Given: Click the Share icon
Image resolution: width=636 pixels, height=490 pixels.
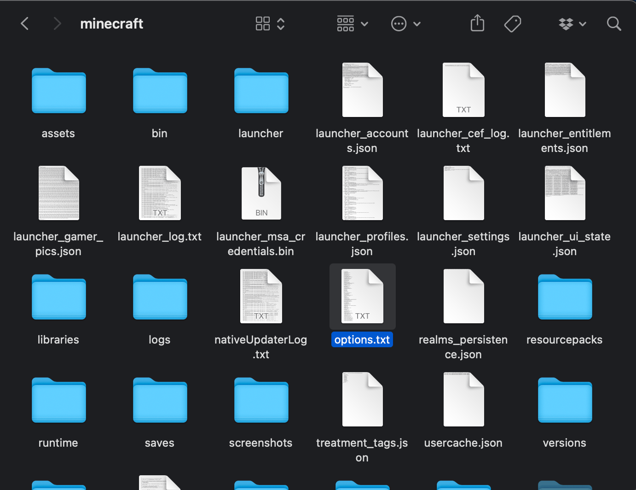Looking at the screenshot, I should (477, 23).
